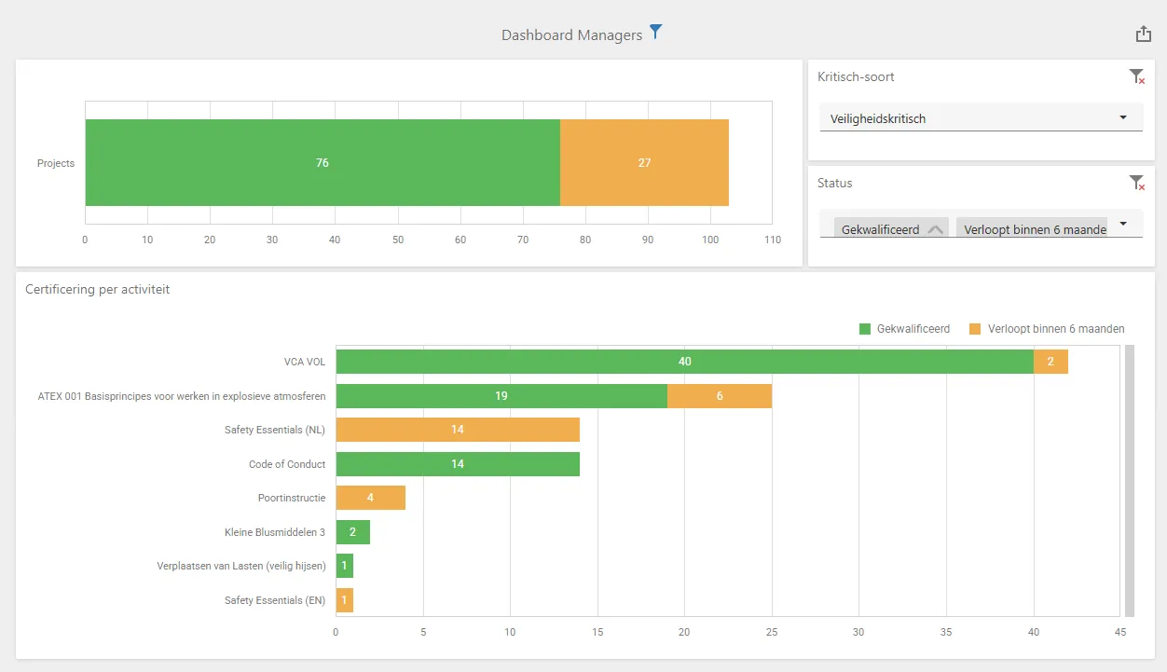Image resolution: width=1167 pixels, height=672 pixels.
Task: Click the Certificering per activiteit heading
Action: click(x=97, y=290)
